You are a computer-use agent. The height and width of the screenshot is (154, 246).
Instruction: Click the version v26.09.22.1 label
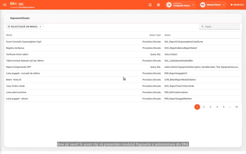coord(238,5)
